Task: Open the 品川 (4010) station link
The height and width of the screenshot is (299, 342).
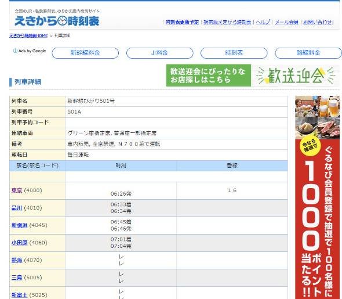Action: point(17,208)
